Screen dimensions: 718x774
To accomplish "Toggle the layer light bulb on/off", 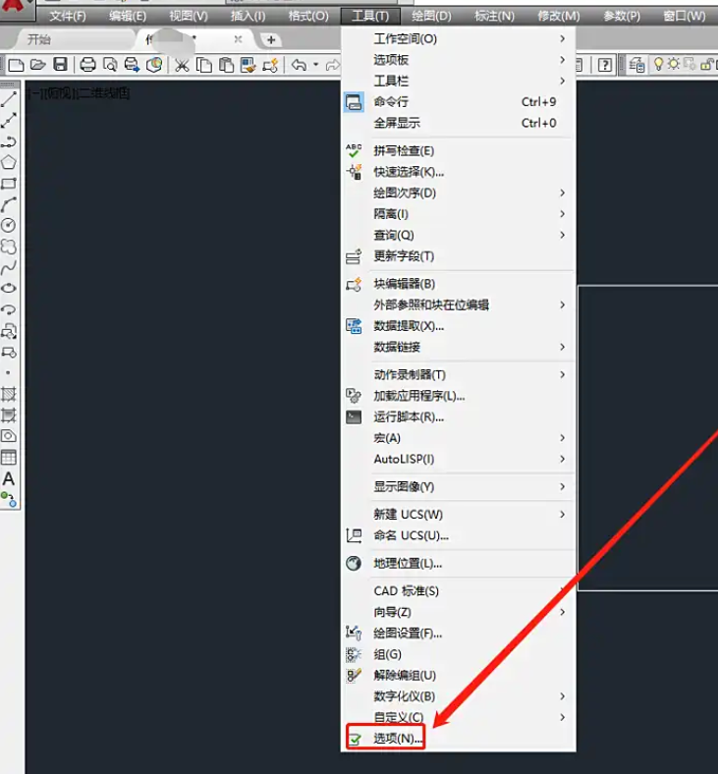I will (659, 65).
